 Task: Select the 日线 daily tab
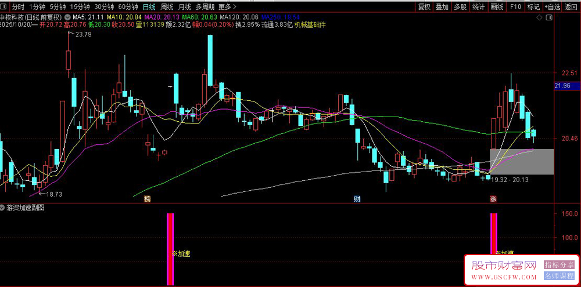click(x=149, y=6)
